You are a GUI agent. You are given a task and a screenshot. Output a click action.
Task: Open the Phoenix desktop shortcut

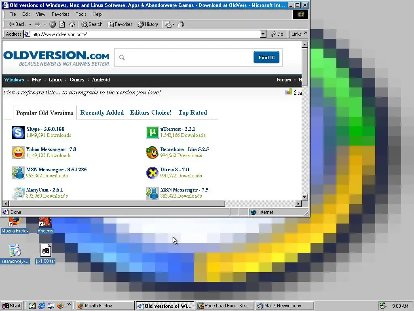45,226
